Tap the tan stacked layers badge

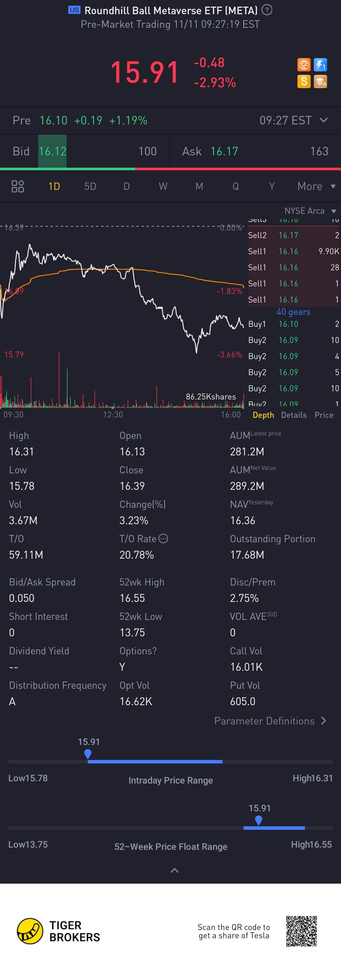point(320,81)
